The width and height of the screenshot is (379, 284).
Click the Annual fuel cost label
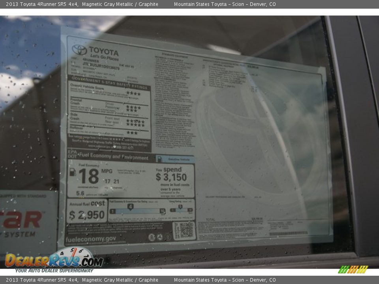point(87,204)
